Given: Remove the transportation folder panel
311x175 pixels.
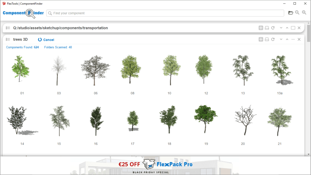Looking at the screenshot, I should (x=299, y=28).
